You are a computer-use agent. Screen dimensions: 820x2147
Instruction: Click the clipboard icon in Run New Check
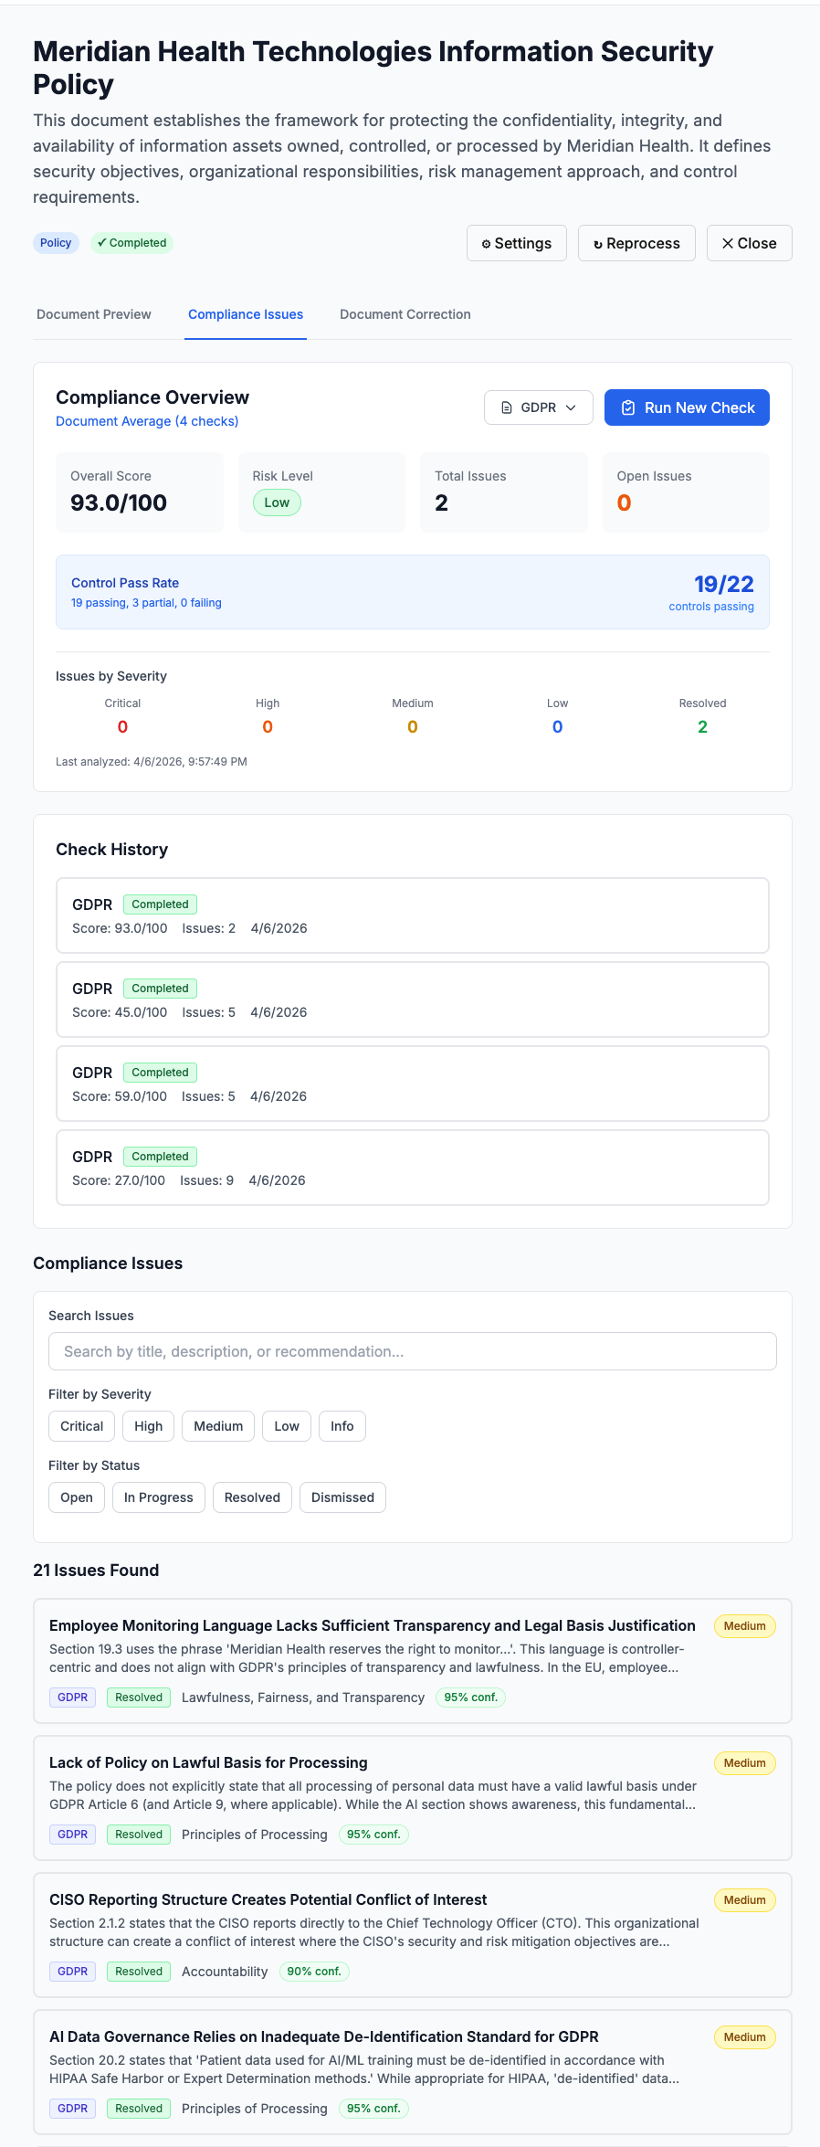click(628, 407)
